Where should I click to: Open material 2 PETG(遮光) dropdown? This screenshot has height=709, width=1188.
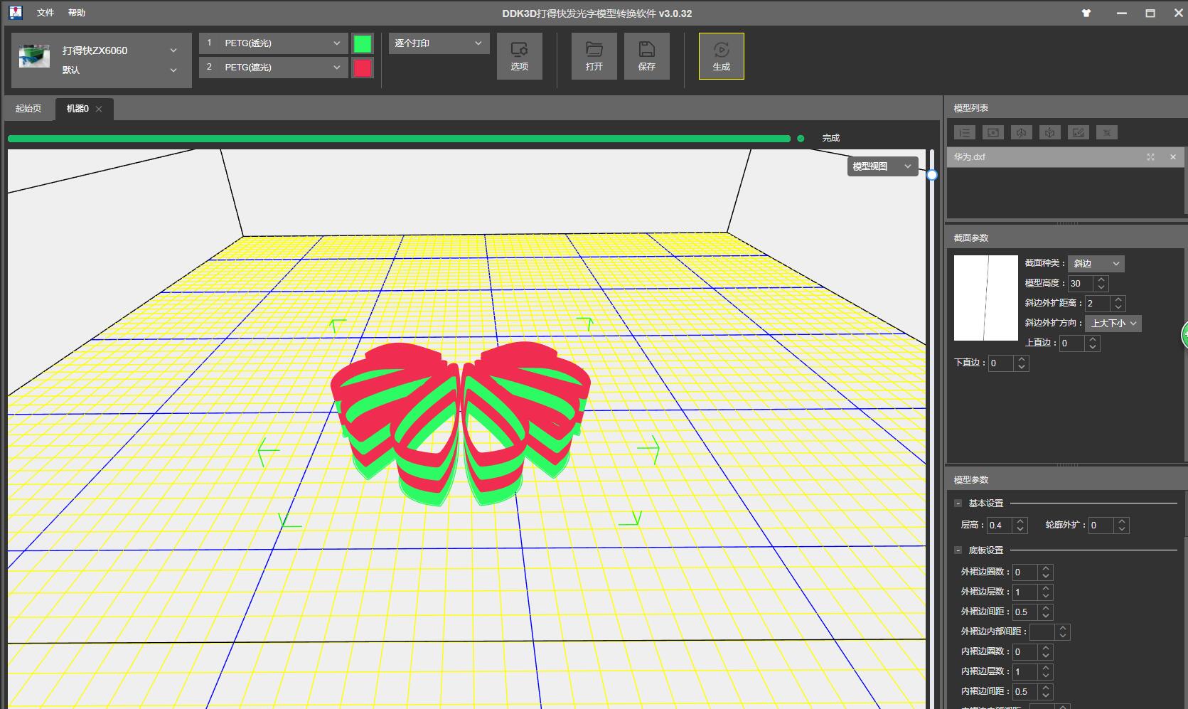[x=274, y=68]
